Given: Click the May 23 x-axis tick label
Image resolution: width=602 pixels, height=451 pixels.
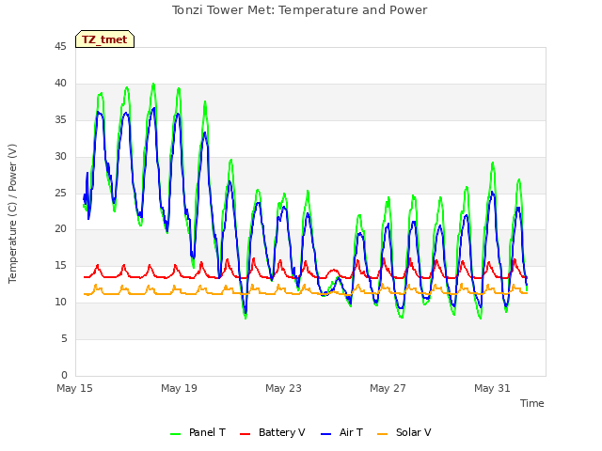Looking at the screenshot, I should pyautogui.click(x=283, y=388).
